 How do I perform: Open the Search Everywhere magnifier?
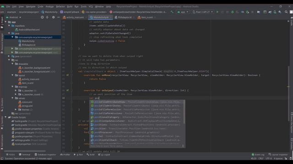[x=286, y=12]
